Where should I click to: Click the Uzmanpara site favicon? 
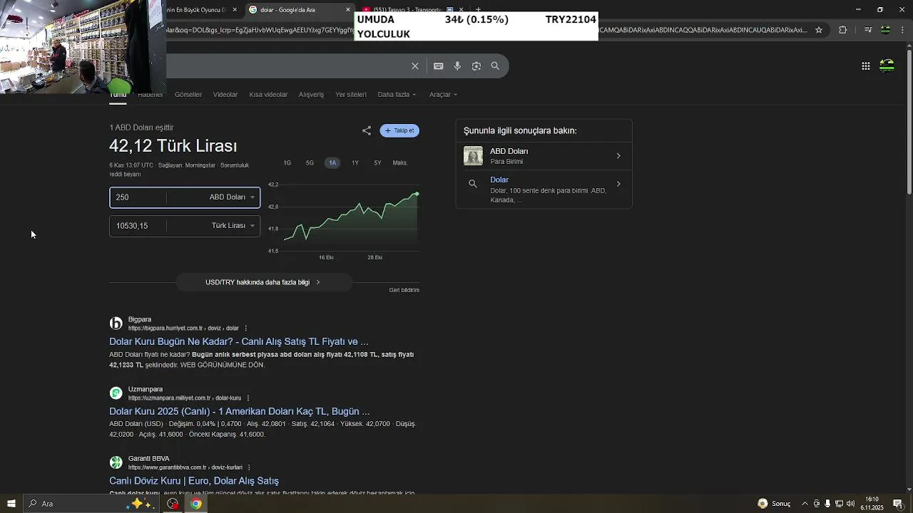[x=116, y=393]
